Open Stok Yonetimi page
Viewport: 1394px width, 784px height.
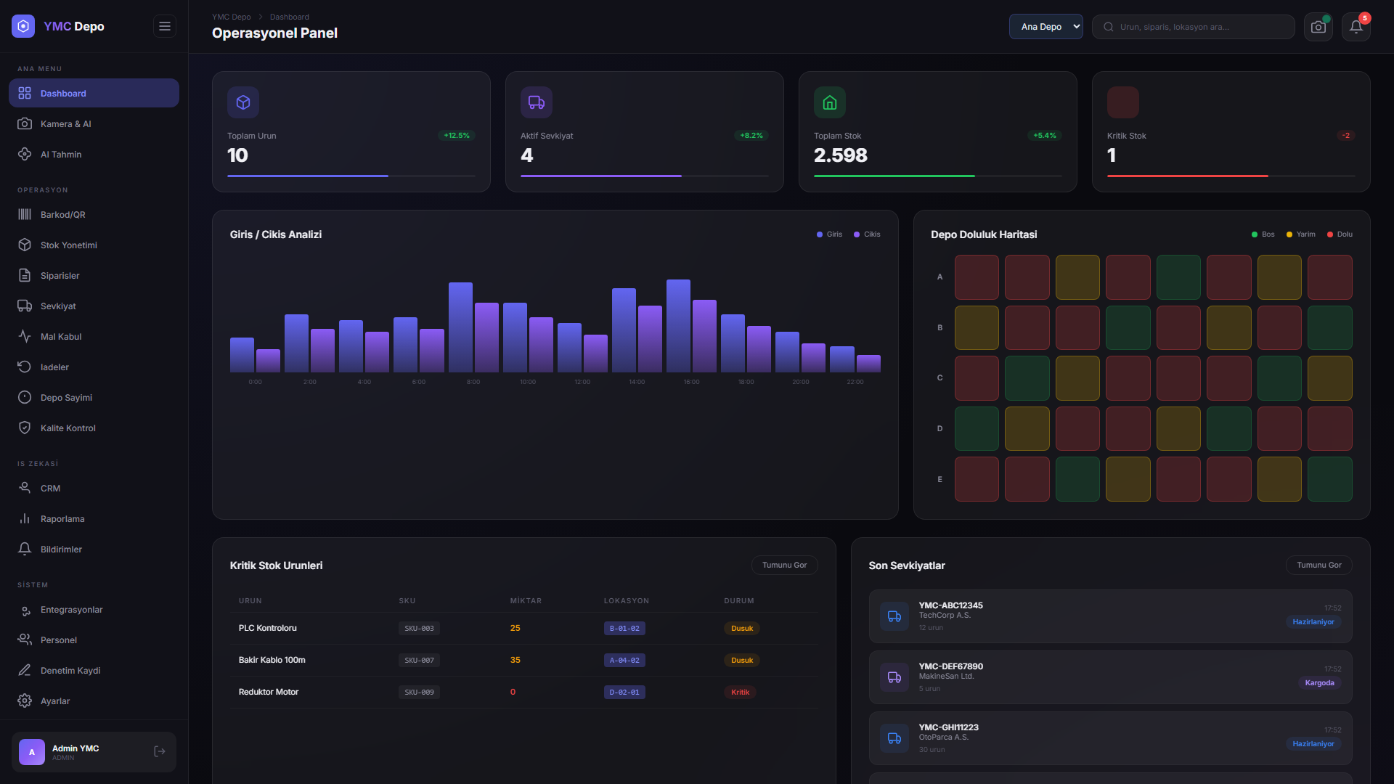click(x=94, y=245)
